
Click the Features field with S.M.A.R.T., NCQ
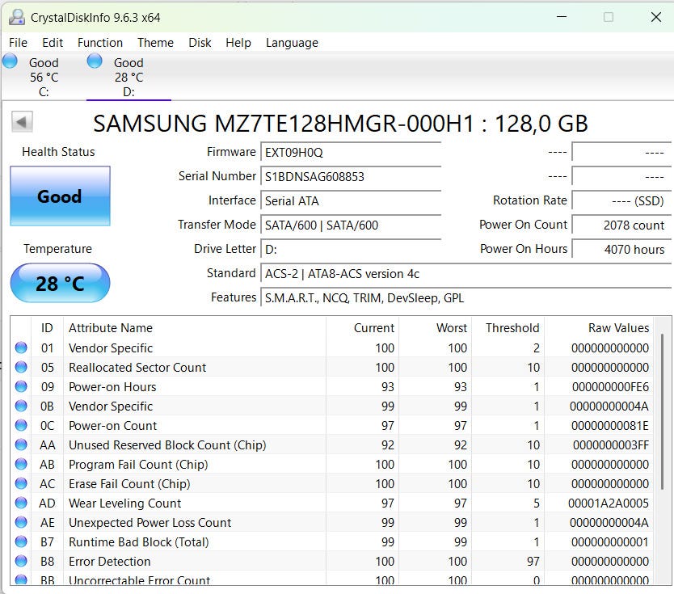[466, 298]
